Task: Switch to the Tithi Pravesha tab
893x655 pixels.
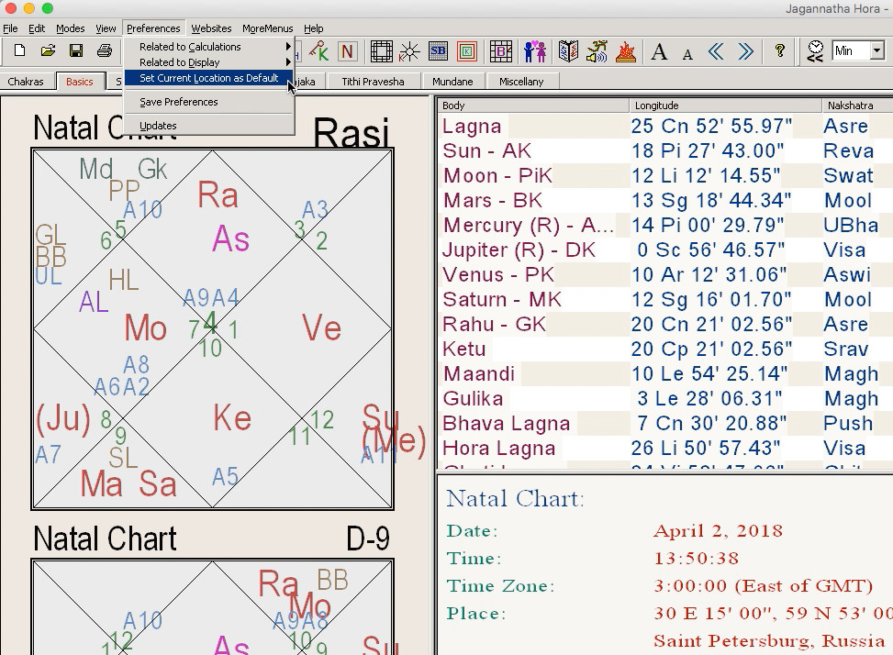Action: tap(373, 82)
